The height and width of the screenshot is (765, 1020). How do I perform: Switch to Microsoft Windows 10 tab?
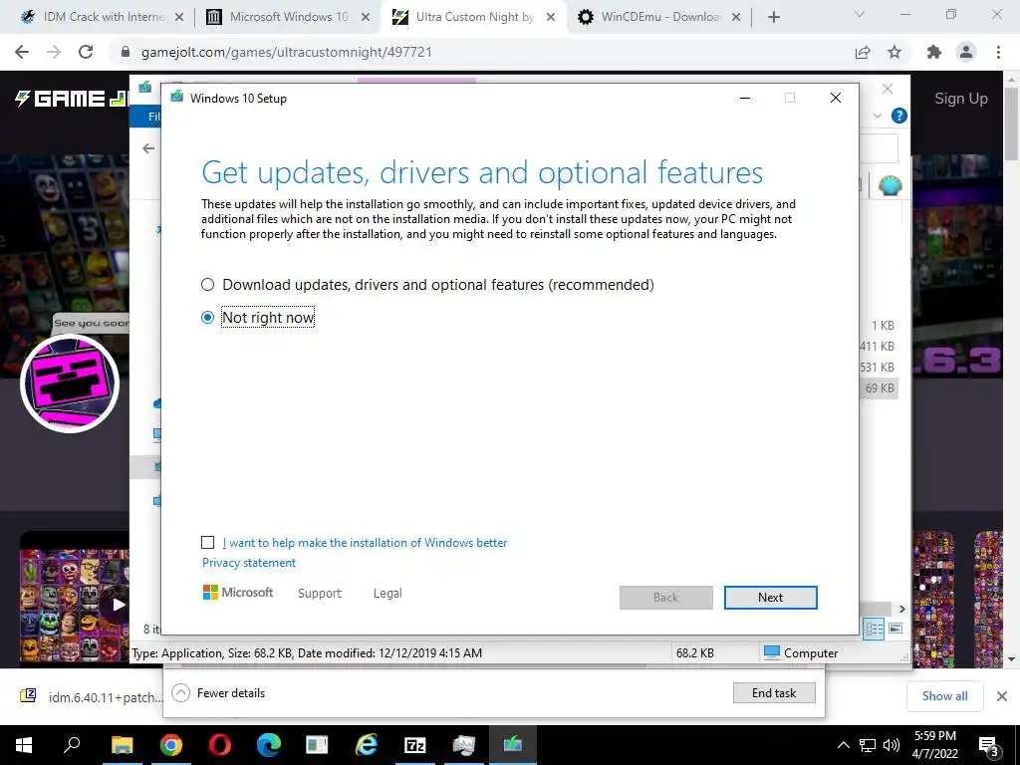point(288,17)
